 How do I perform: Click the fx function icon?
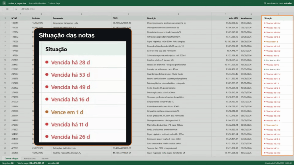pos(16,9)
